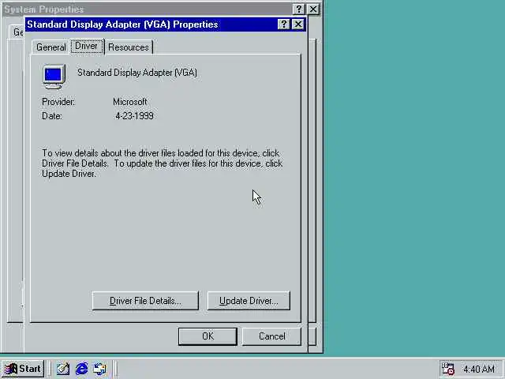This screenshot has width=505, height=379.
Task: Dismiss the dialog with Cancel
Action: (x=271, y=336)
